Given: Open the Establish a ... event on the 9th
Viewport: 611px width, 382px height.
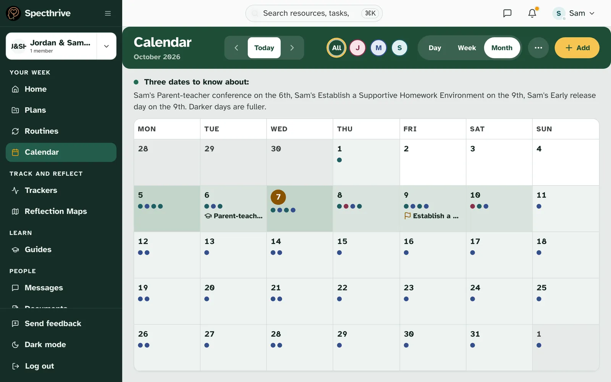Looking at the screenshot, I should click(432, 216).
